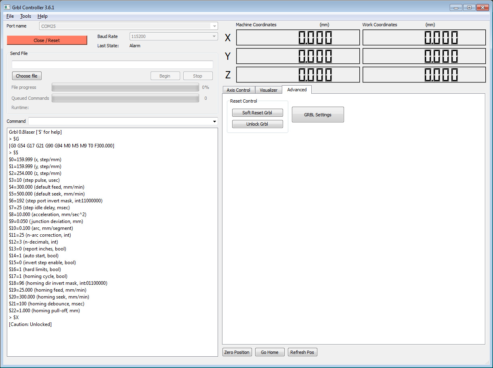Click the line "Grbl 0.8laser ['$' for help]"

[35, 132]
